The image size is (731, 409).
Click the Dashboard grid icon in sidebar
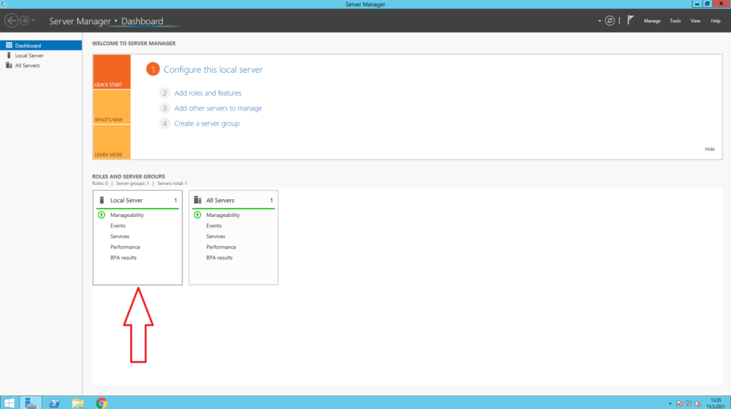(9, 45)
